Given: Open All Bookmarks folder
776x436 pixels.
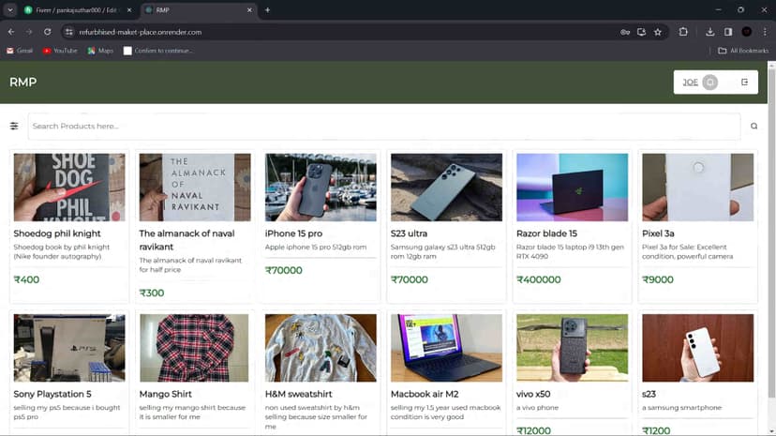Looking at the screenshot, I should tap(743, 51).
